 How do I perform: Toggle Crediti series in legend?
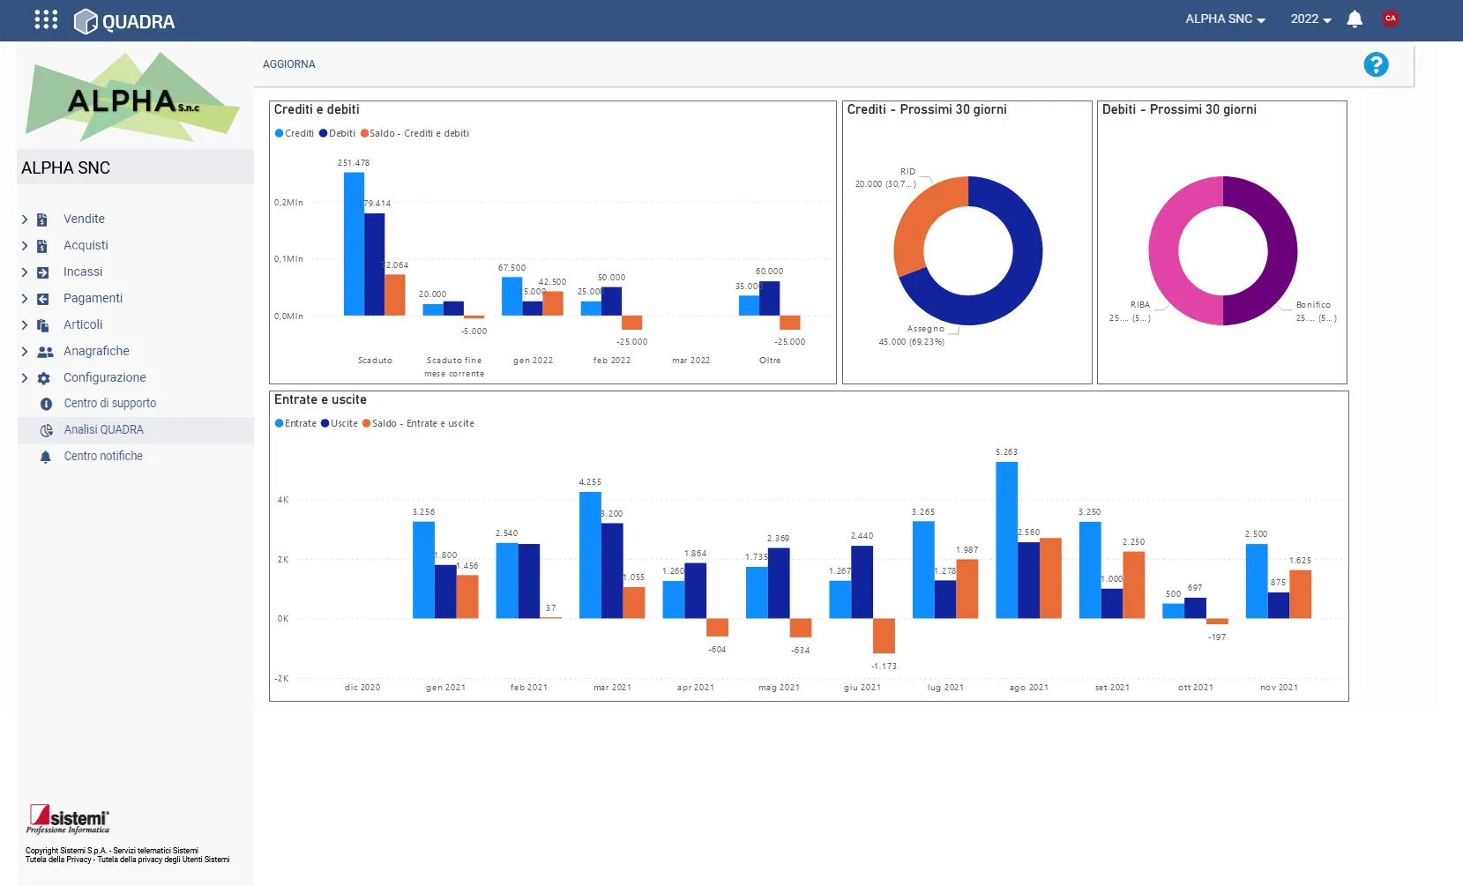pos(295,133)
